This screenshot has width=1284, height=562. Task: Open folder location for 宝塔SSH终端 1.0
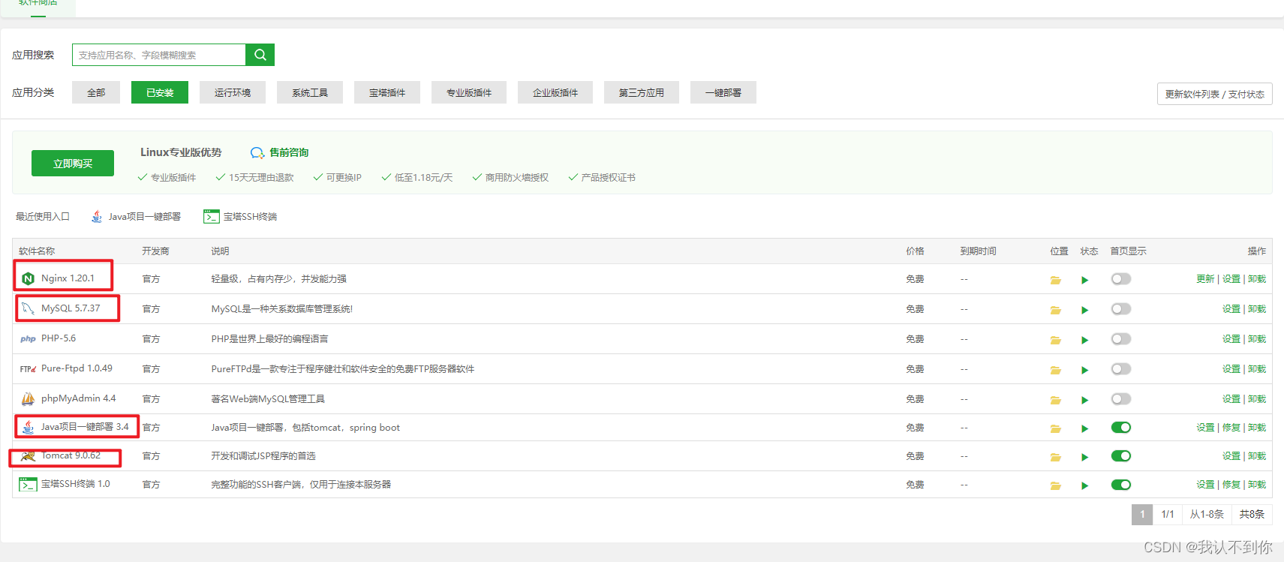(x=1055, y=485)
